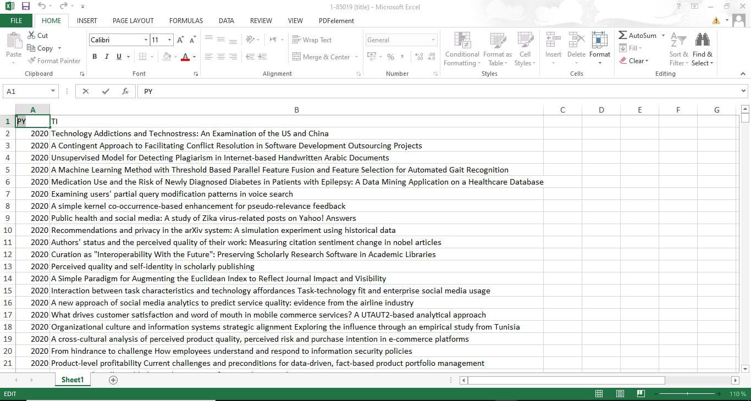The width and height of the screenshot is (751, 401).
Task: Toggle Wrap Text for the cell
Action: tap(312, 40)
